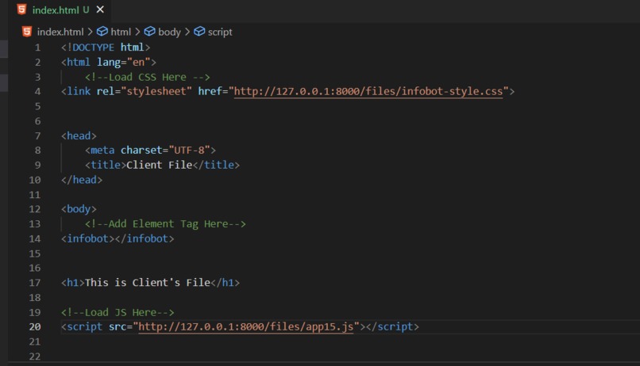Click the <infobot></infobot> element line

coord(118,238)
